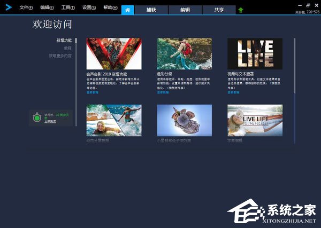Open the 设置 menu
Image resolution: width=321 pixels, height=228 pixels.
point(89,7)
